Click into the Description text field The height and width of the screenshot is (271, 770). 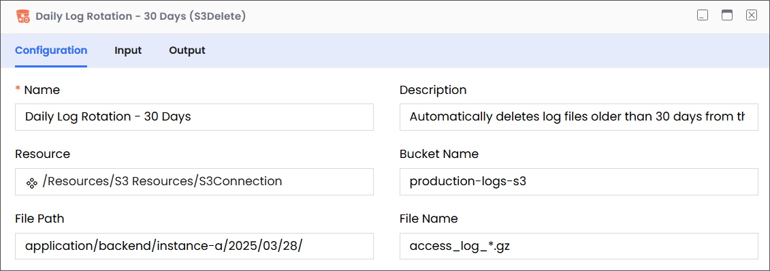click(x=579, y=117)
